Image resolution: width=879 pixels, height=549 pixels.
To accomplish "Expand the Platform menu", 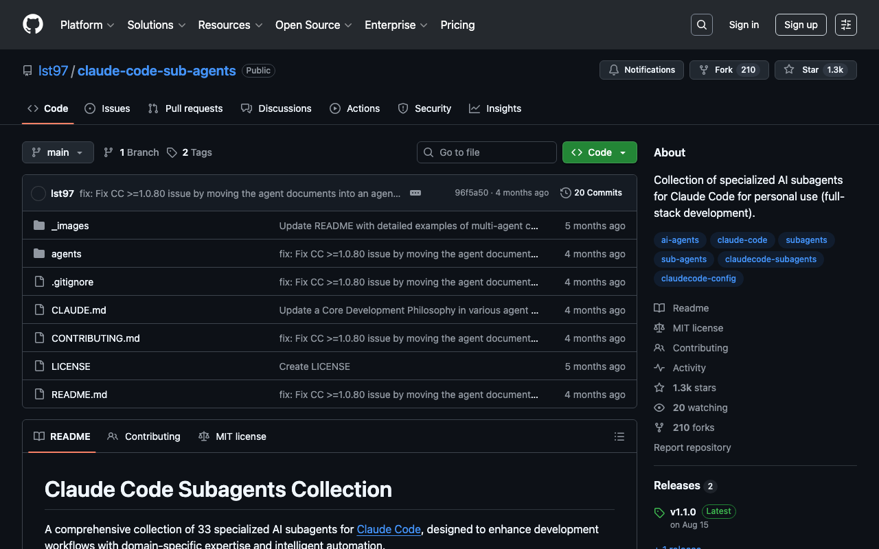I will click(x=87, y=25).
